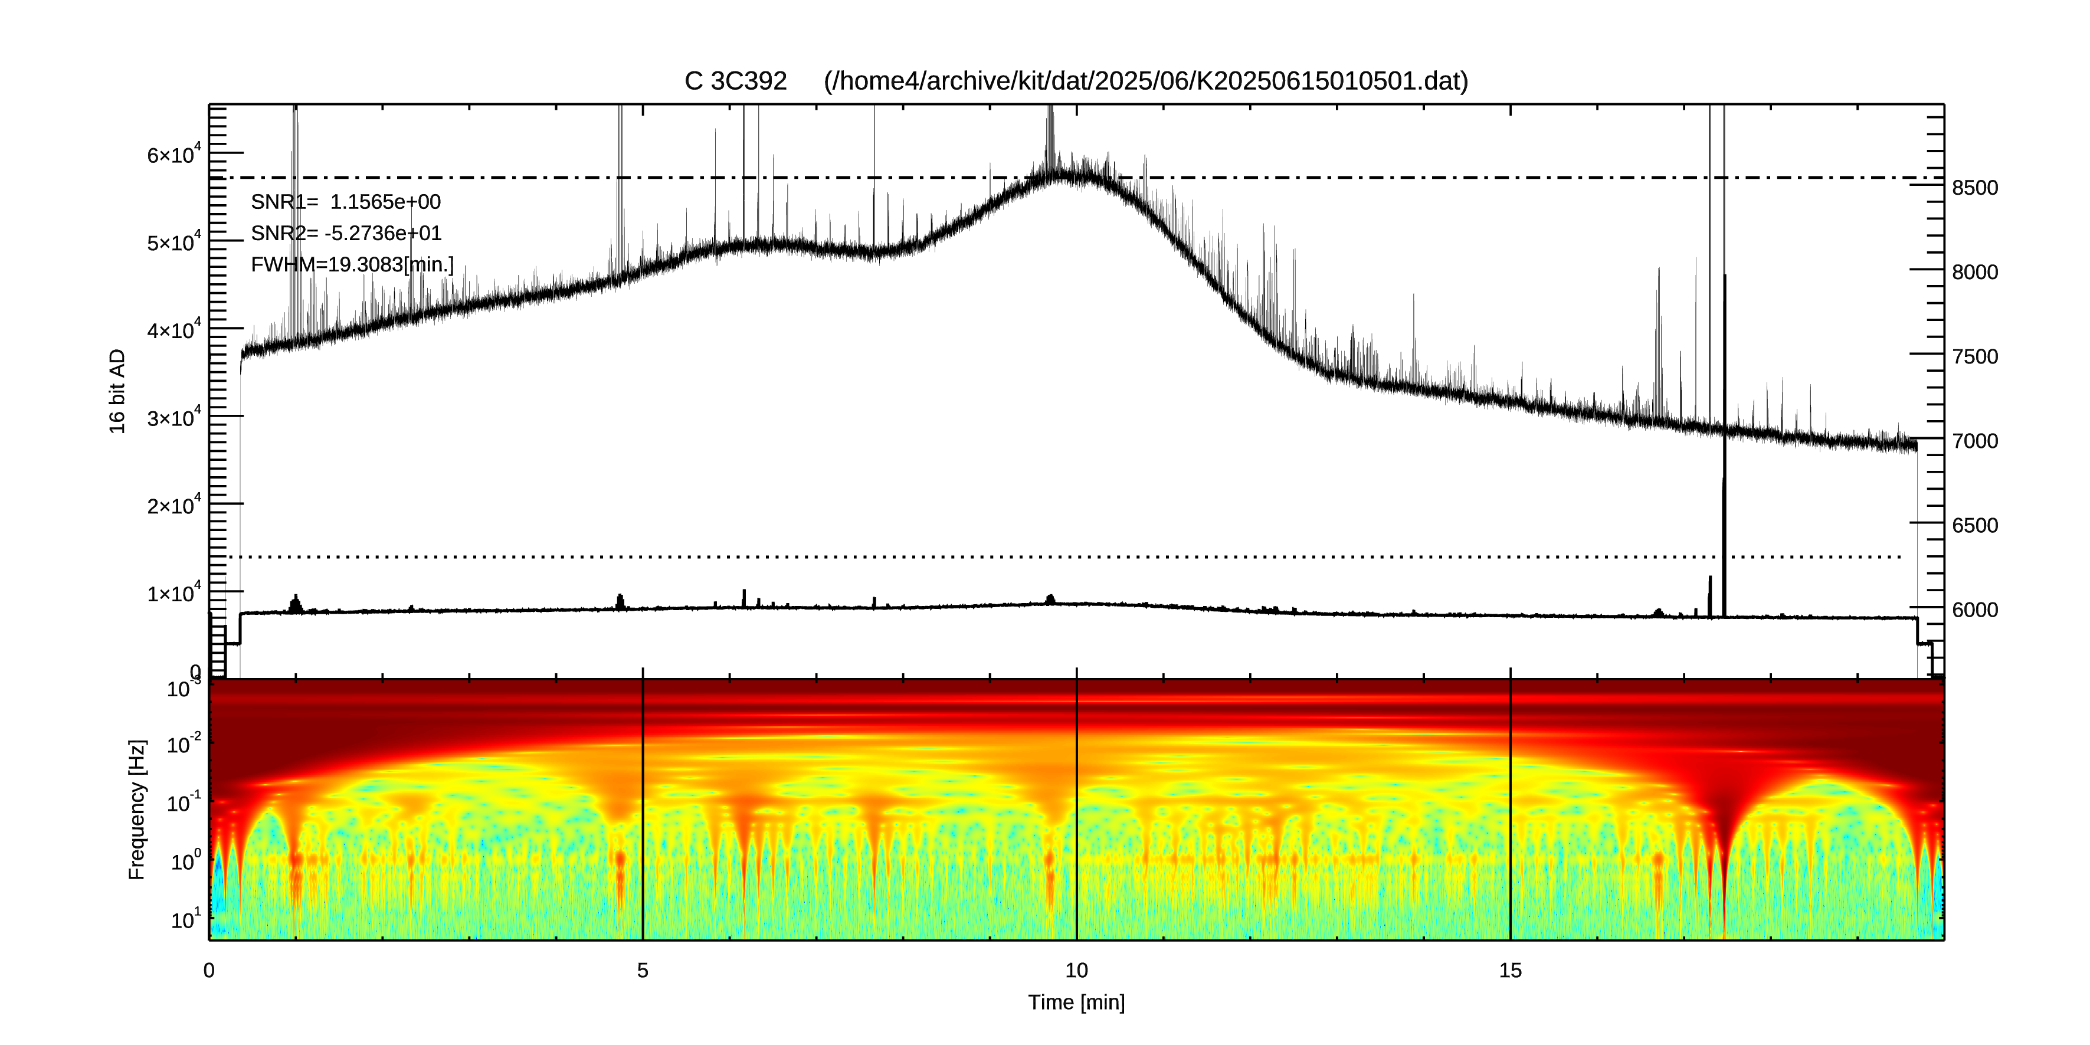Click the dash-dot horizontal threshold line
The height and width of the screenshot is (1045, 2090).
1076,178
